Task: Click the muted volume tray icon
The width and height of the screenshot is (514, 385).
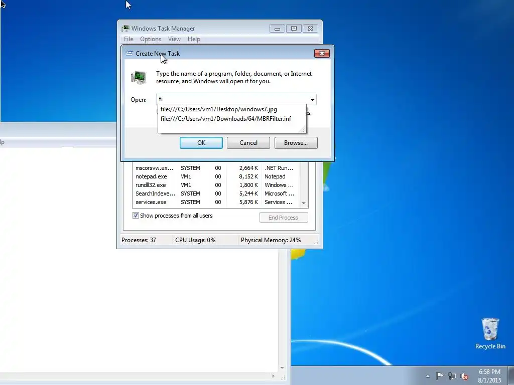Action: coord(464,376)
